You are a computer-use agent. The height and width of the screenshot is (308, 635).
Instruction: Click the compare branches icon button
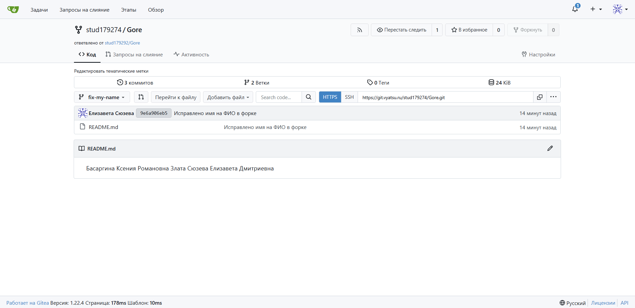[x=141, y=97]
